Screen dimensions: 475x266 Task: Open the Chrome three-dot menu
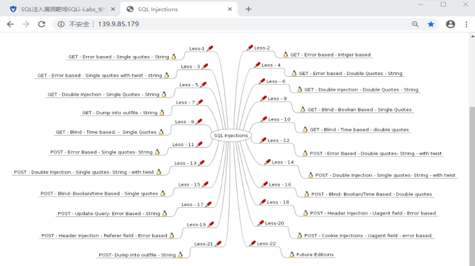[466, 24]
